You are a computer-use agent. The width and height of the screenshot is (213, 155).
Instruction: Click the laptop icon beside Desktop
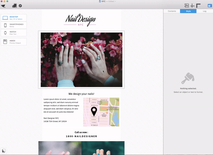[x=5, y=18]
